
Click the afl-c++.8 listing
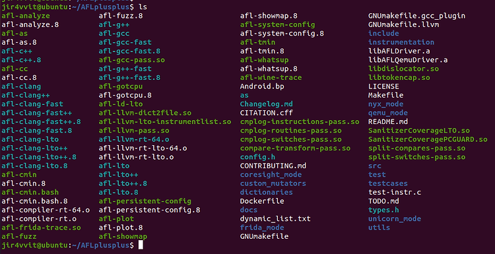(x=21, y=60)
